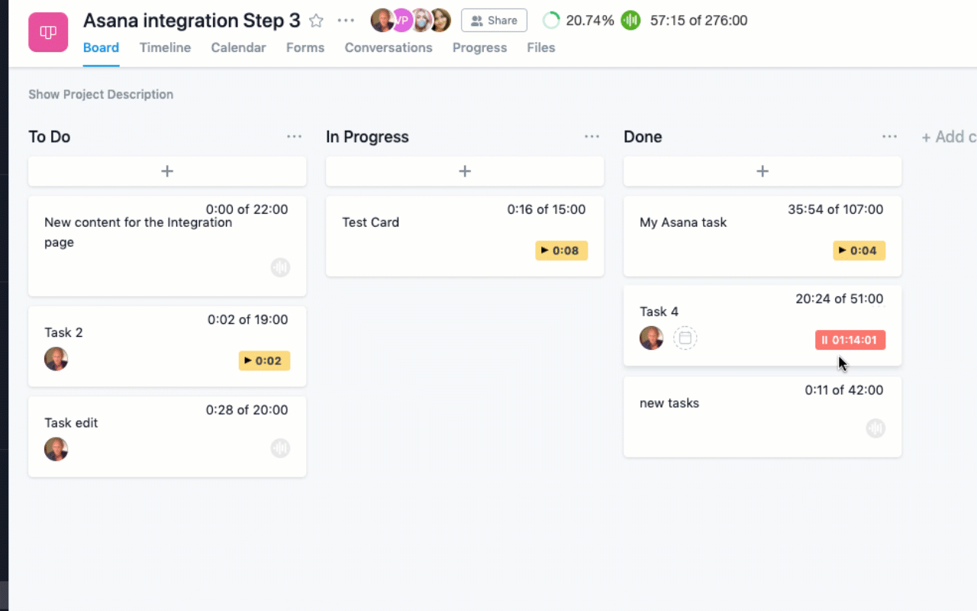Screen dimensions: 977x611
Task: Switch to the Calendar tab
Action: 238,47
